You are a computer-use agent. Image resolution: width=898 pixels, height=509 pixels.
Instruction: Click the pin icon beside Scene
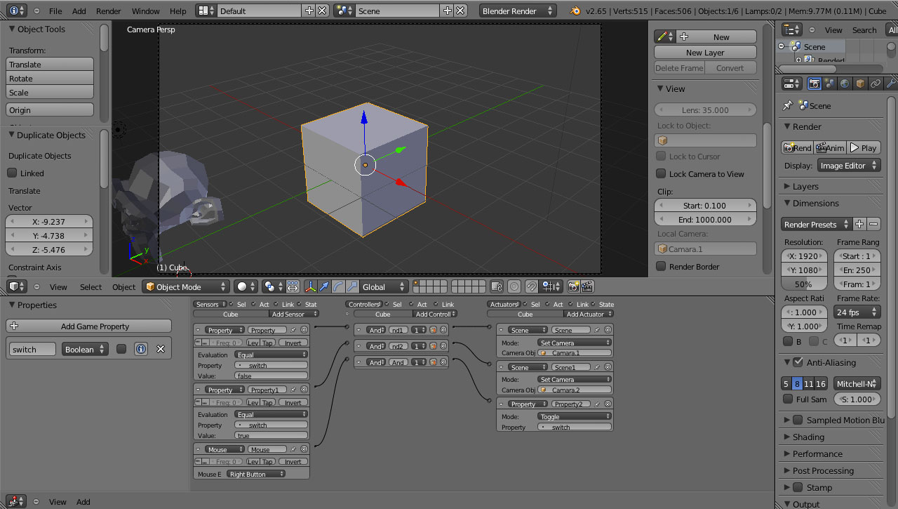click(788, 105)
